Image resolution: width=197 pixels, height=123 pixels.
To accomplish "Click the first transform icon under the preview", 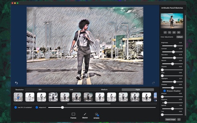I will coord(165,32).
